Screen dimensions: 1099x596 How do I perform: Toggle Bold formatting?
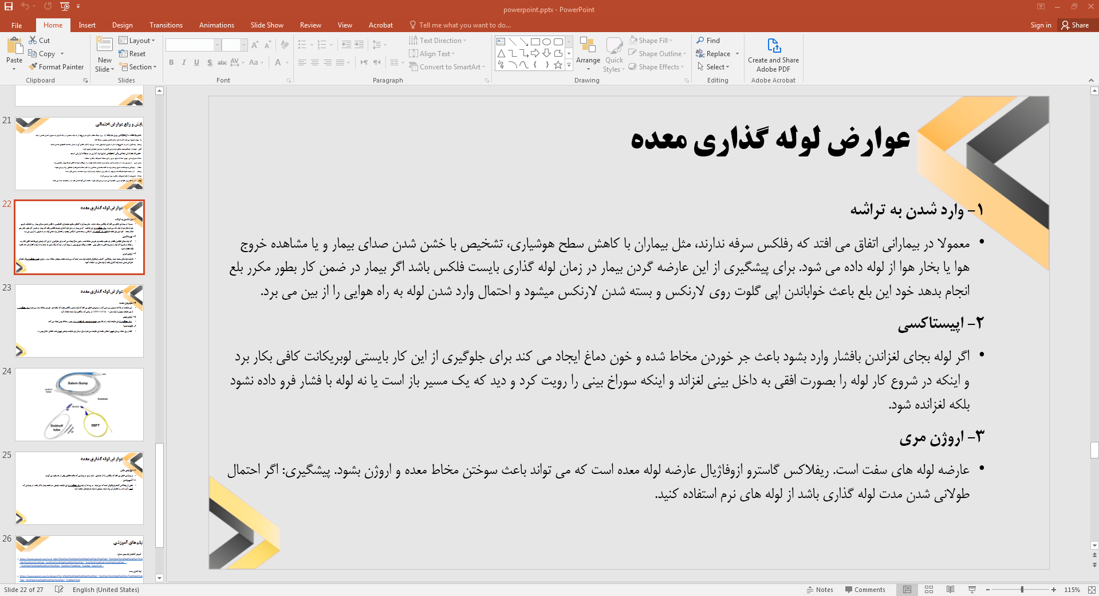171,62
